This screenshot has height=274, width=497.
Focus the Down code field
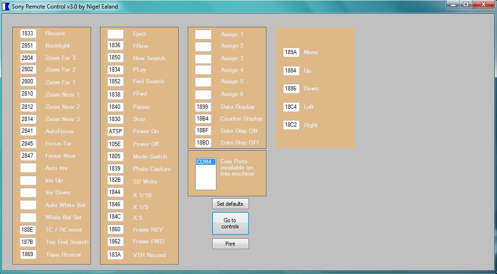pyautogui.click(x=291, y=89)
